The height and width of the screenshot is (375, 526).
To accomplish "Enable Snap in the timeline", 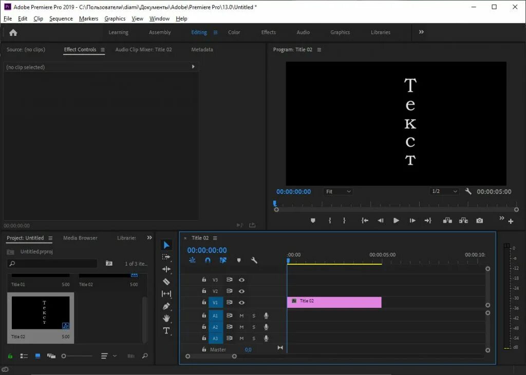I will point(207,260).
